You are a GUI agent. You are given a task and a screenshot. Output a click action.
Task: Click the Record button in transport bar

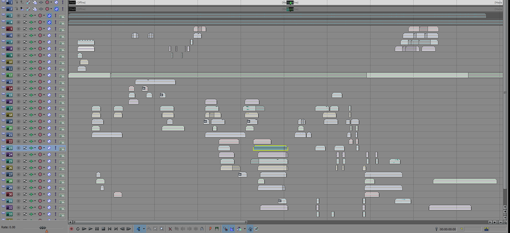click(71, 229)
